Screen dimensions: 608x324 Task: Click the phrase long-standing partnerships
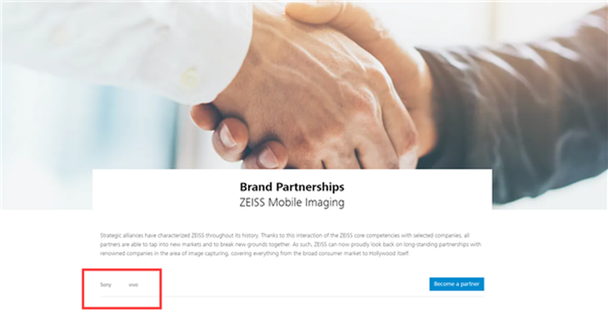pos(438,245)
